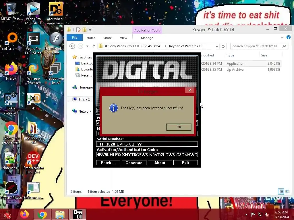Screen dimensions: 294x220
Task: Click the Explorer Forward navigation arrow
Action: click(80, 46)
